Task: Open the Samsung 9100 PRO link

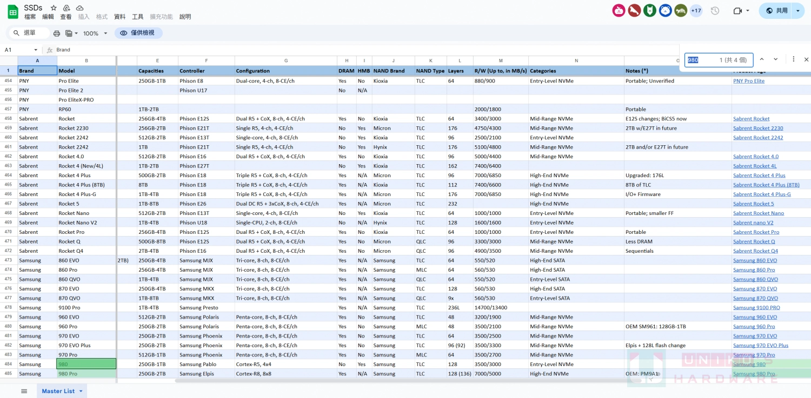Action: pos(756,307)
